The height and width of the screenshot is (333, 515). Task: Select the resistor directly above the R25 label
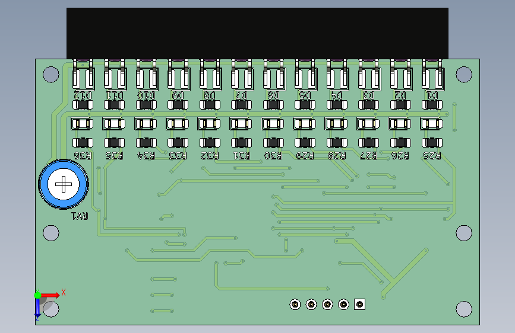click(x=432, y=143)
